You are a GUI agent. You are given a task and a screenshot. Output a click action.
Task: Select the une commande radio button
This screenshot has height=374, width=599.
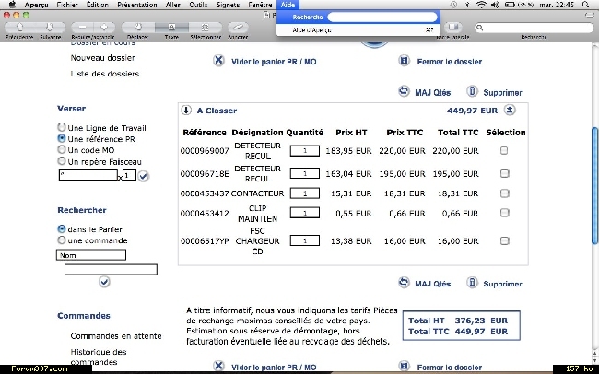[x=62, y=240]
